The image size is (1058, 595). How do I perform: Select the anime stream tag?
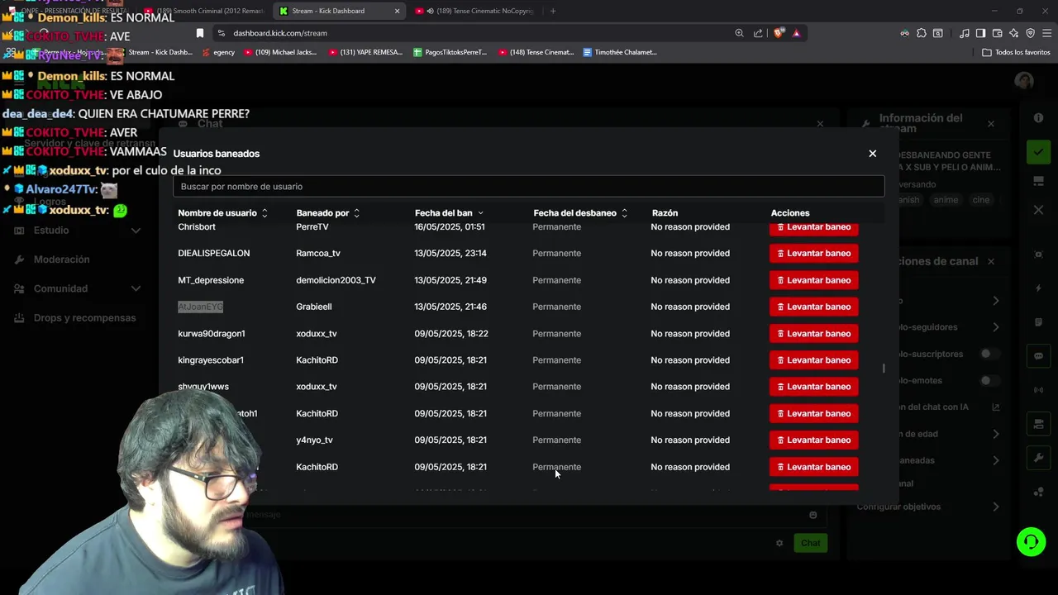pos(946,200)
